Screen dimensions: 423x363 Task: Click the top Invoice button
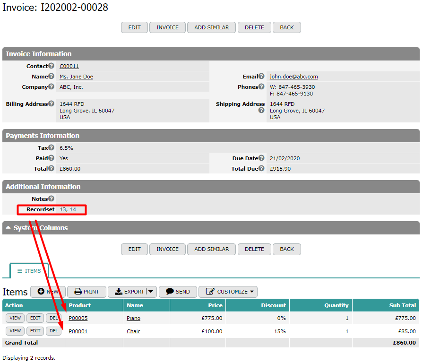click(x=167, y=27)
